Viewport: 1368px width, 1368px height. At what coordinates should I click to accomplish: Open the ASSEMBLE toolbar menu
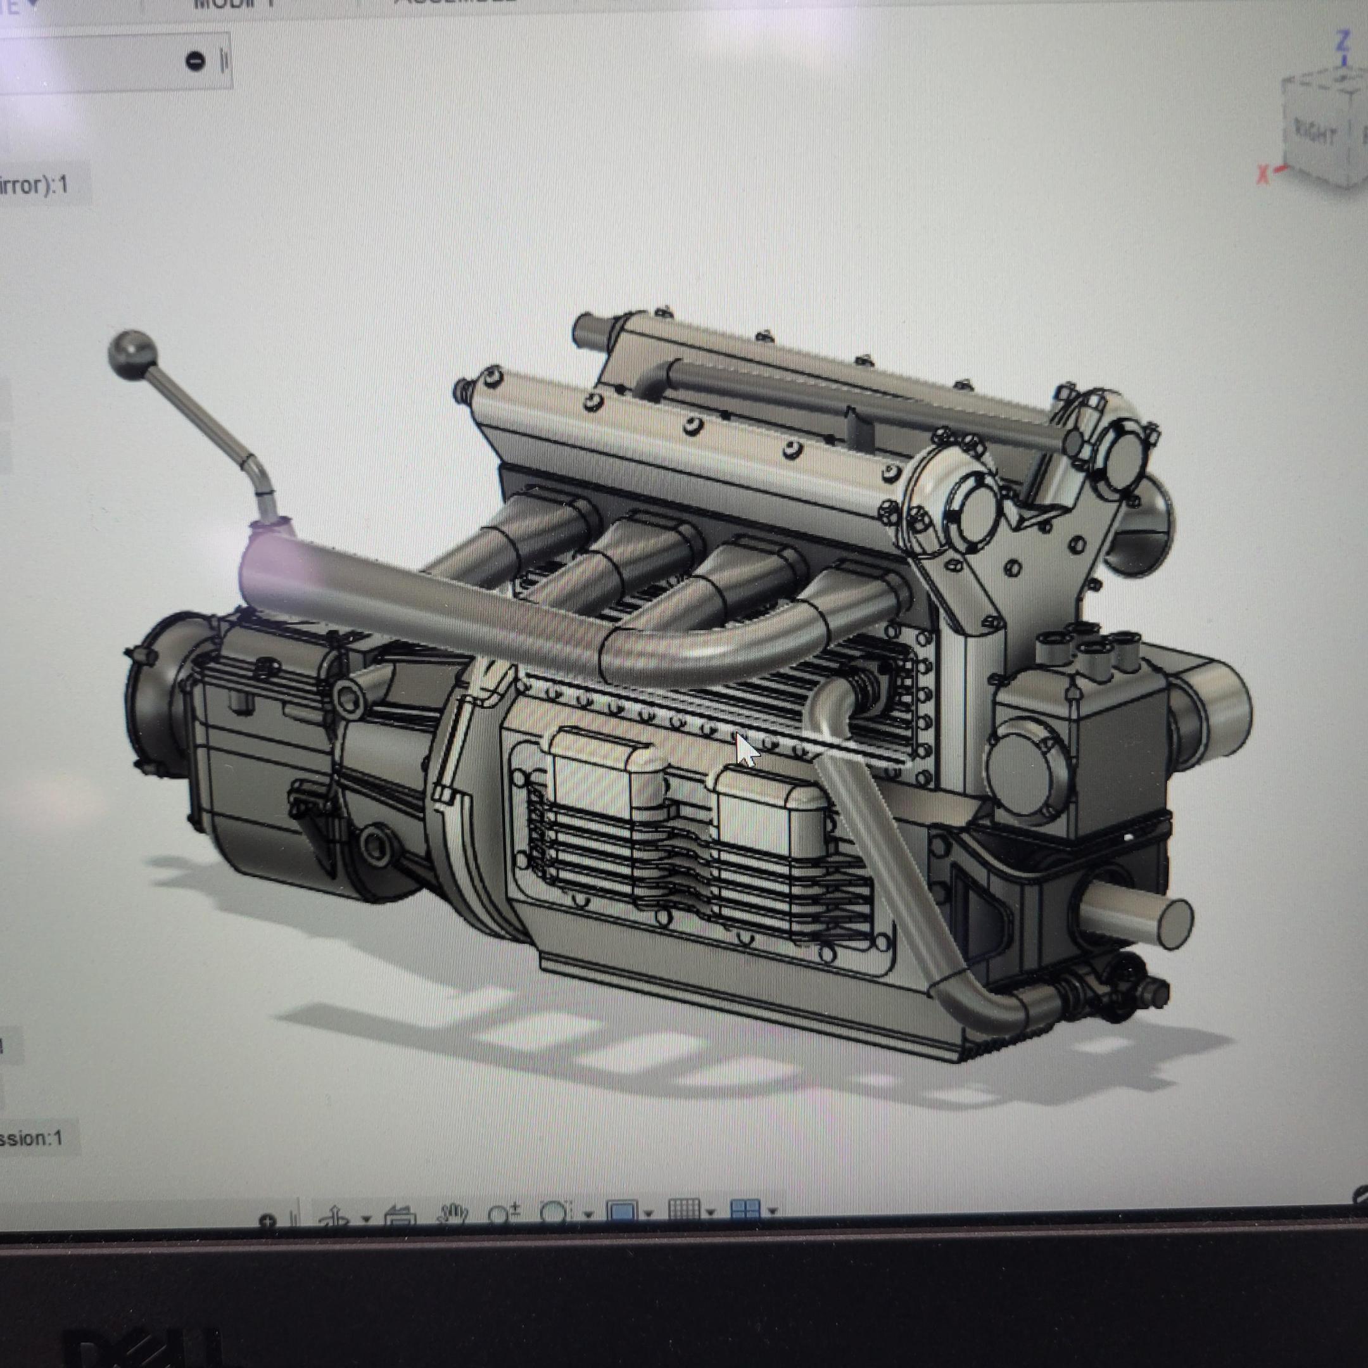tap(453, 2)
